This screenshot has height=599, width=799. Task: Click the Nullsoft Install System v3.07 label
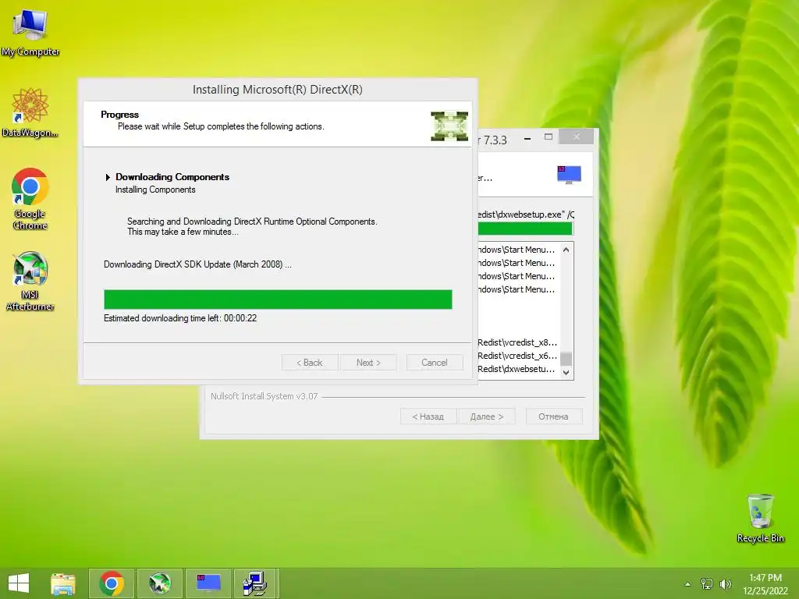click(264, 396)
